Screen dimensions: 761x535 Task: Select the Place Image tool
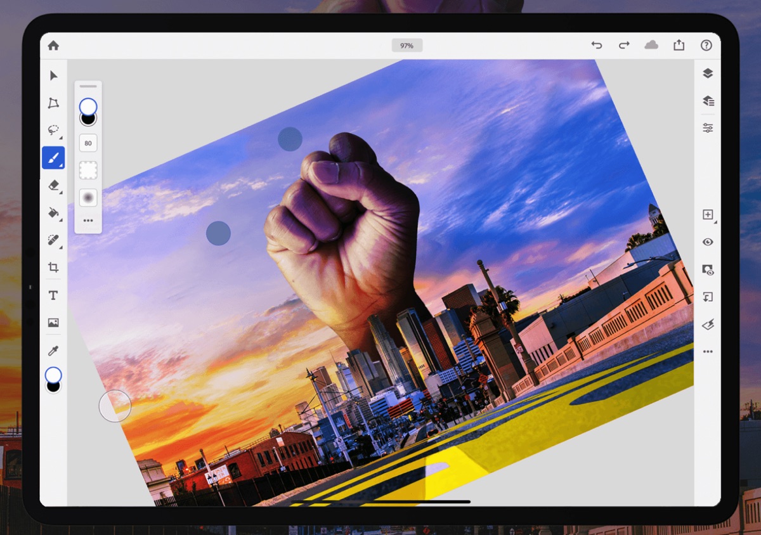tap(53, 323)
